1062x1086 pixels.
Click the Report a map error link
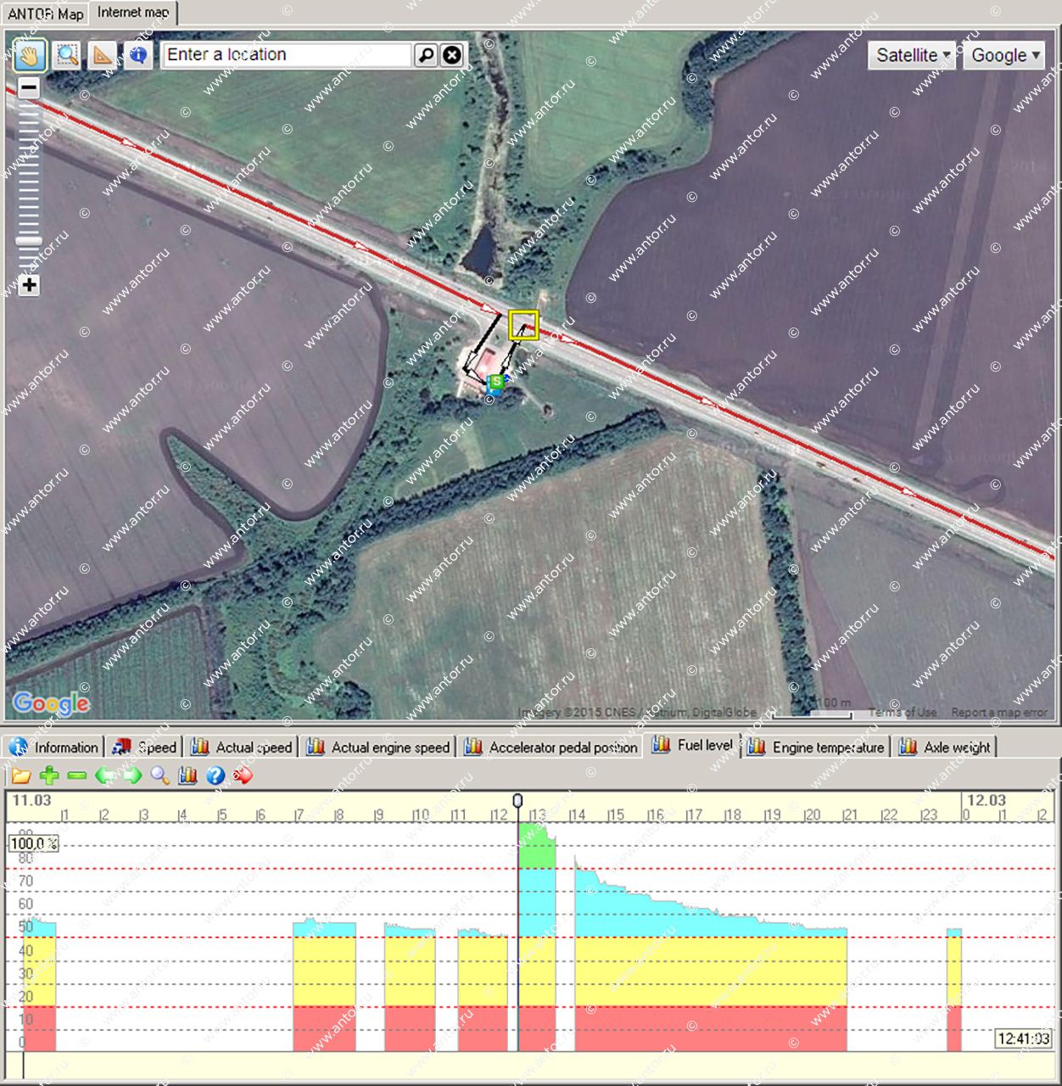click(999, 713)
